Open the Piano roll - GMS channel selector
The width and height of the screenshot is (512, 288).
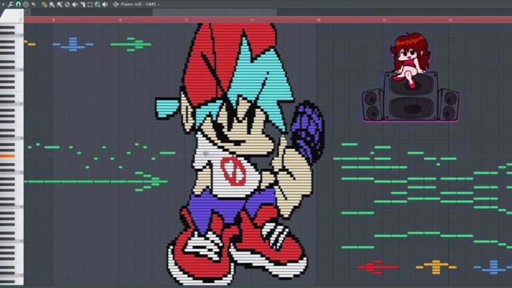(x=141, y=4)
